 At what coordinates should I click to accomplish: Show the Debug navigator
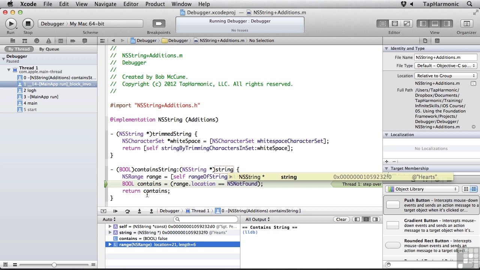60,40
